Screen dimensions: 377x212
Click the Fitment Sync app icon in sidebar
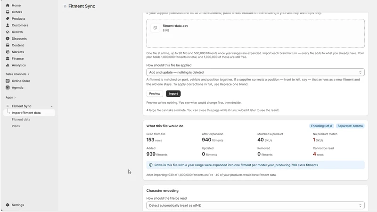tap(8, 106)
